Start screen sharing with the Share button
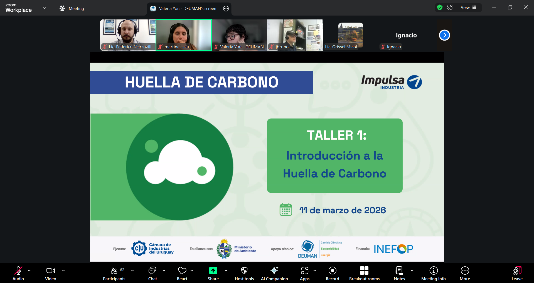Viewport: 534px width, 283px height. [x=213, y=274]
